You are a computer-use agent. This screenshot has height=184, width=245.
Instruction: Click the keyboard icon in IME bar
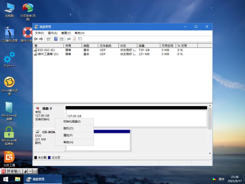coord(35,171)
